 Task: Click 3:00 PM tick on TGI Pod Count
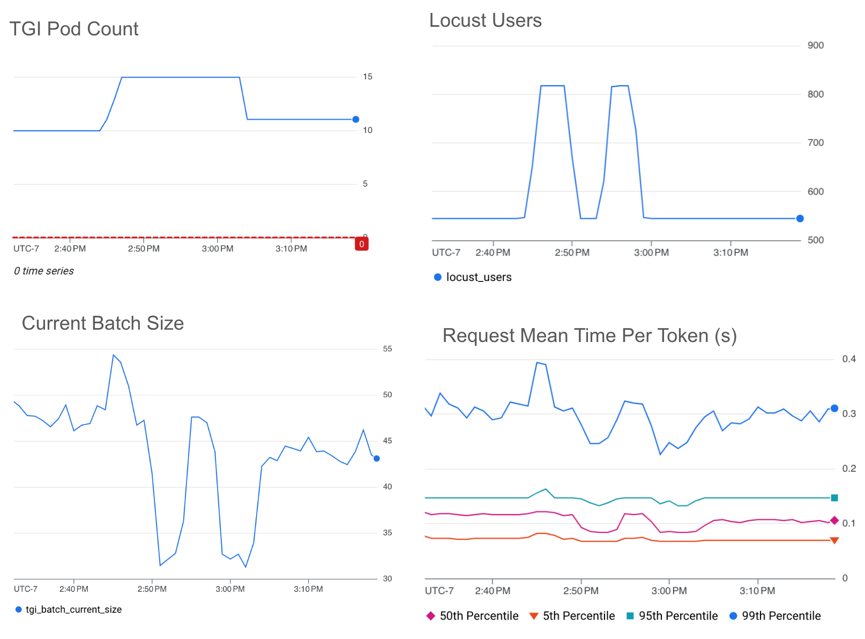[x=218, y=249]
